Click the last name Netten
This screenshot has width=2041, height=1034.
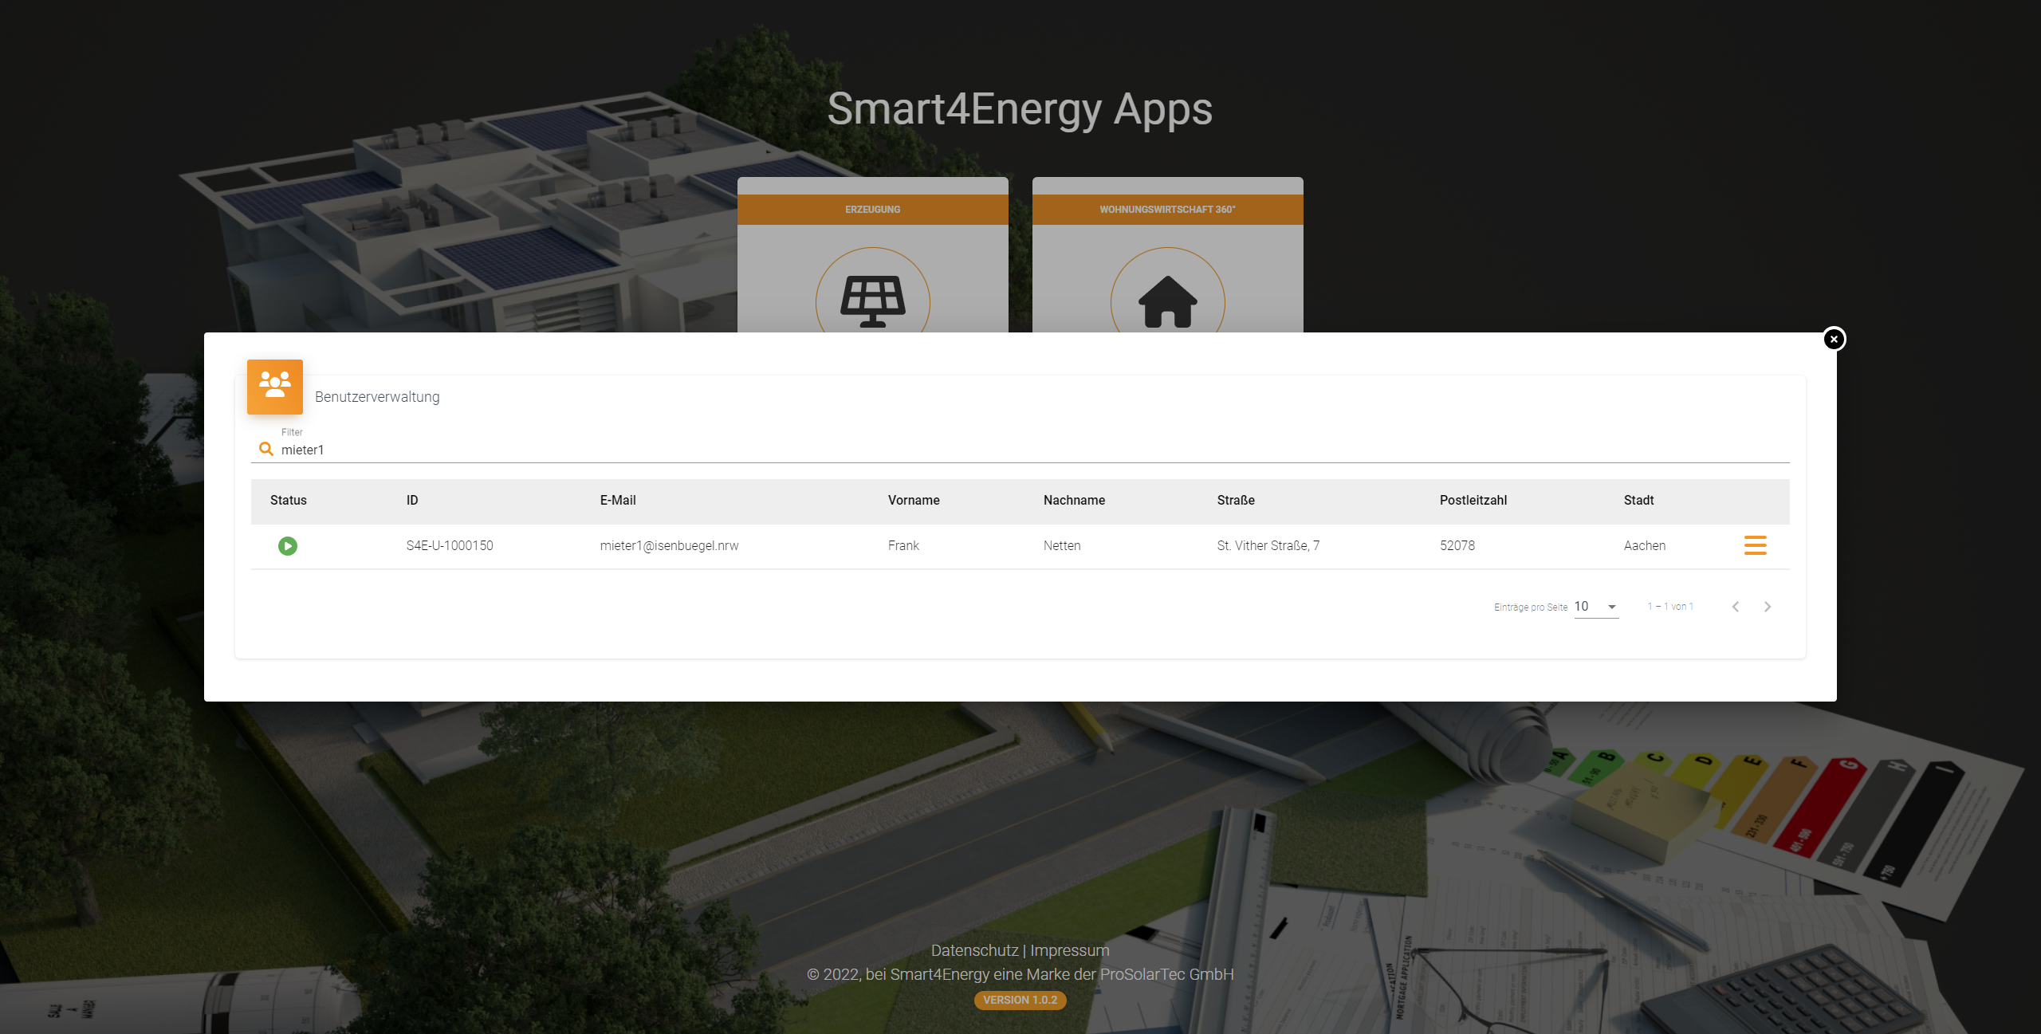point(1062,545)
